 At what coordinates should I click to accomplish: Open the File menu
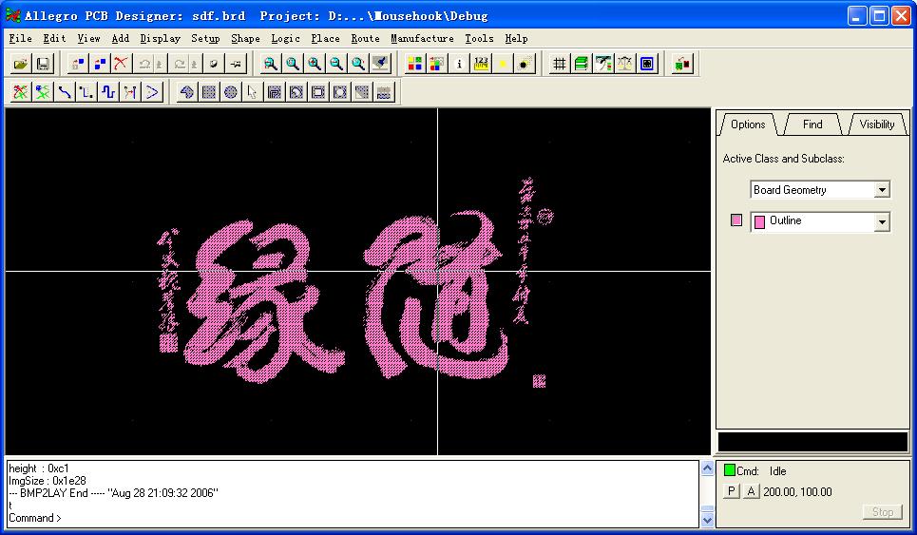point(21,39)
